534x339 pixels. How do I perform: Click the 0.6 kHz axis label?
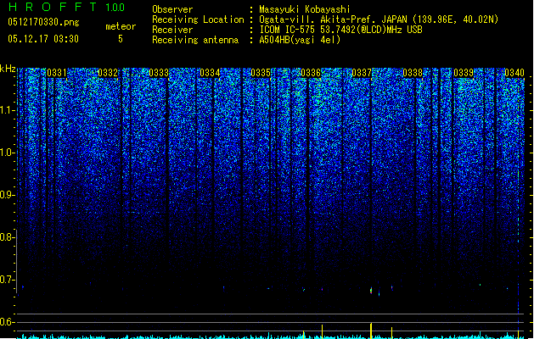click(7, 322)
